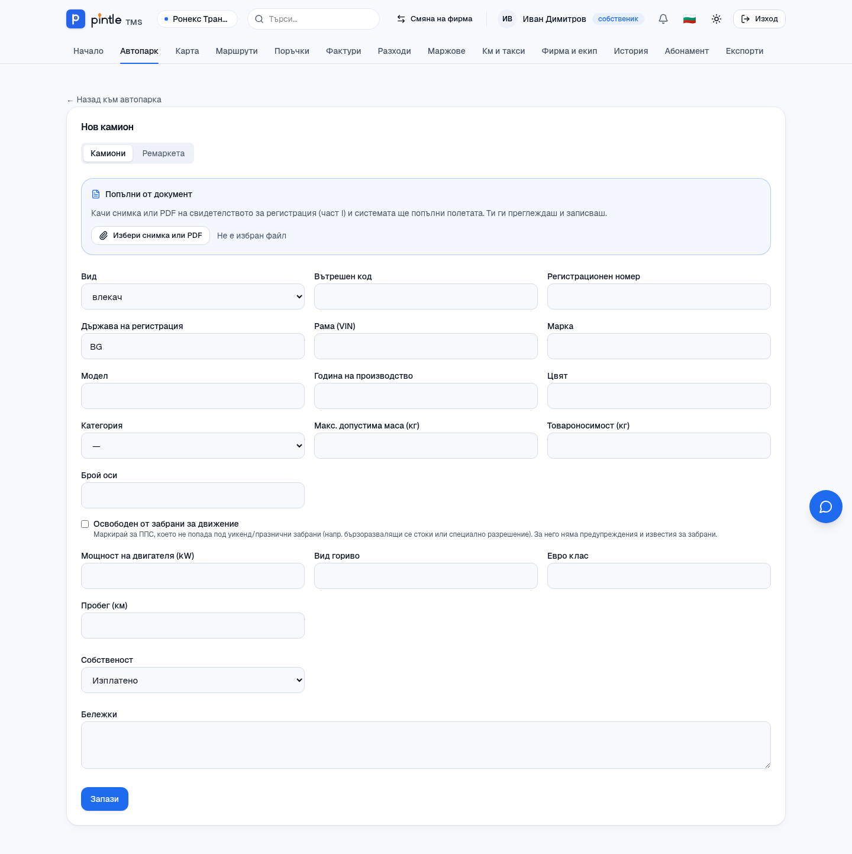Open the Км и такси tab
Image resolution: width=852 pixels, height=854 pixels.
pos(504,51)
